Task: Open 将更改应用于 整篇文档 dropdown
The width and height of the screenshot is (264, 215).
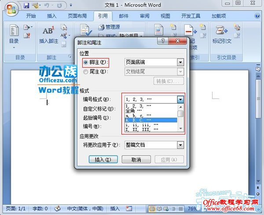Action: [x=180, y=145]
